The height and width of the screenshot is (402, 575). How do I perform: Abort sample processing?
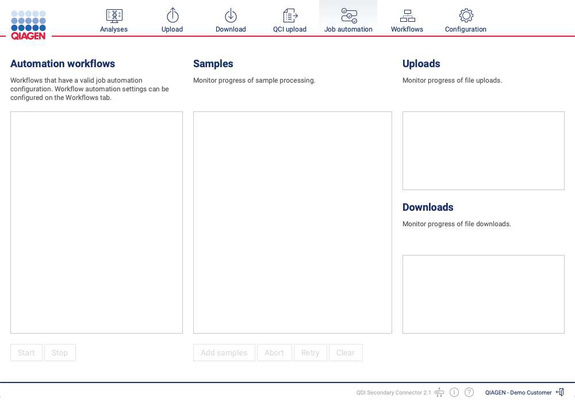tap(274, 353)
